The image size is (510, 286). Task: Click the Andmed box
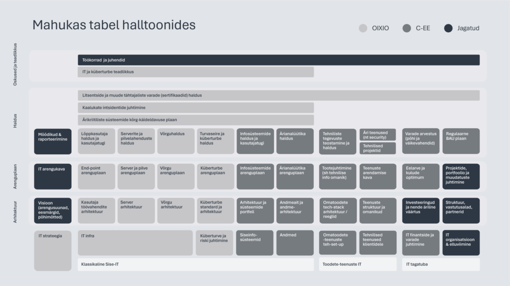[x=295, y=243]
